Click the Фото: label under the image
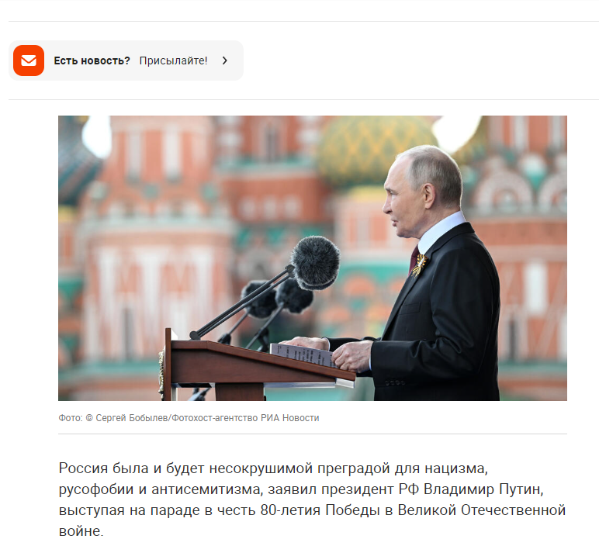599x553 pixels. (x=71, y=418)
